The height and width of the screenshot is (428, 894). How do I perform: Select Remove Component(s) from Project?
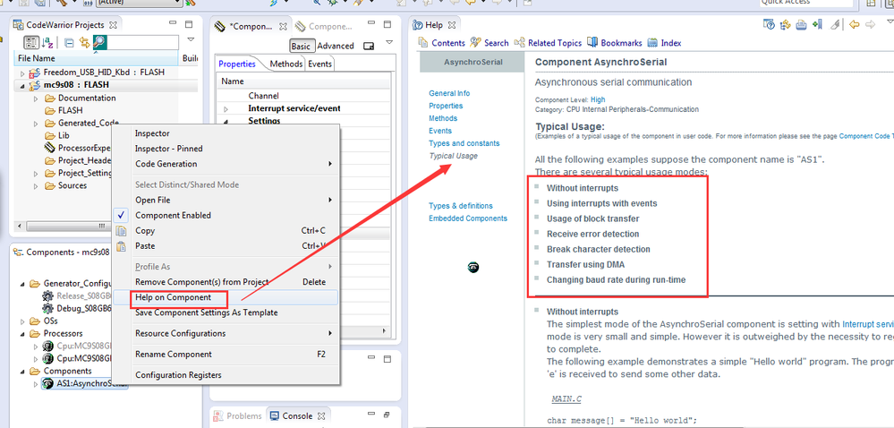pyautogui.click(x=226, y=282)
